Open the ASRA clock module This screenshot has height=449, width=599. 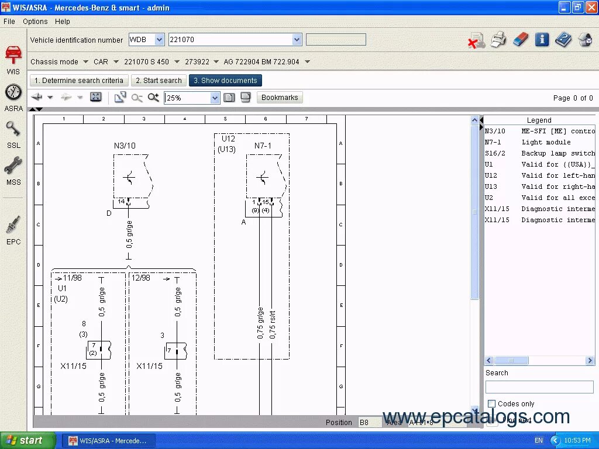[13, 98]
